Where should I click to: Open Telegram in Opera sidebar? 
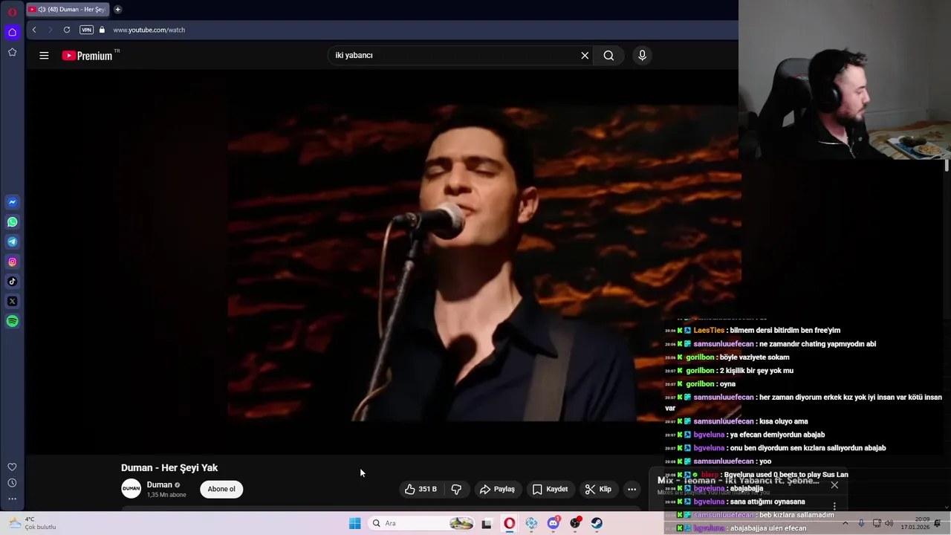[12, 242]
